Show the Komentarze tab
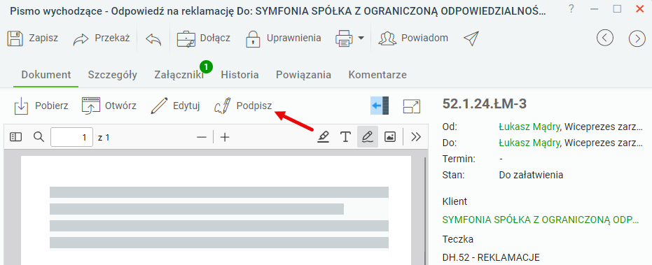The image size is (652, 265). click(x=377, y=76)
